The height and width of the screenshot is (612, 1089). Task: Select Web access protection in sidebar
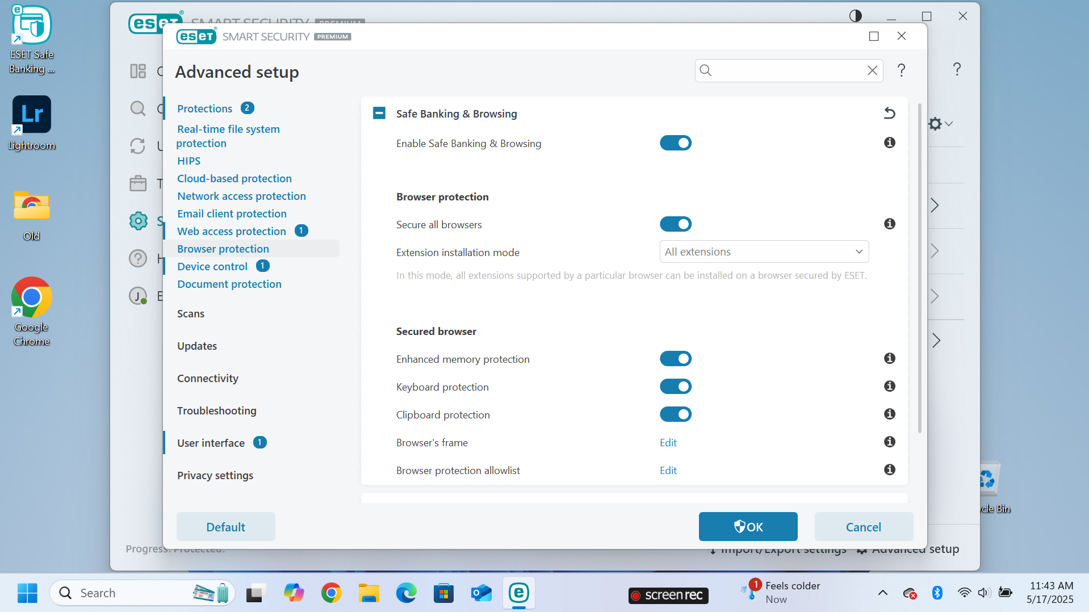(x=232, y=232)
